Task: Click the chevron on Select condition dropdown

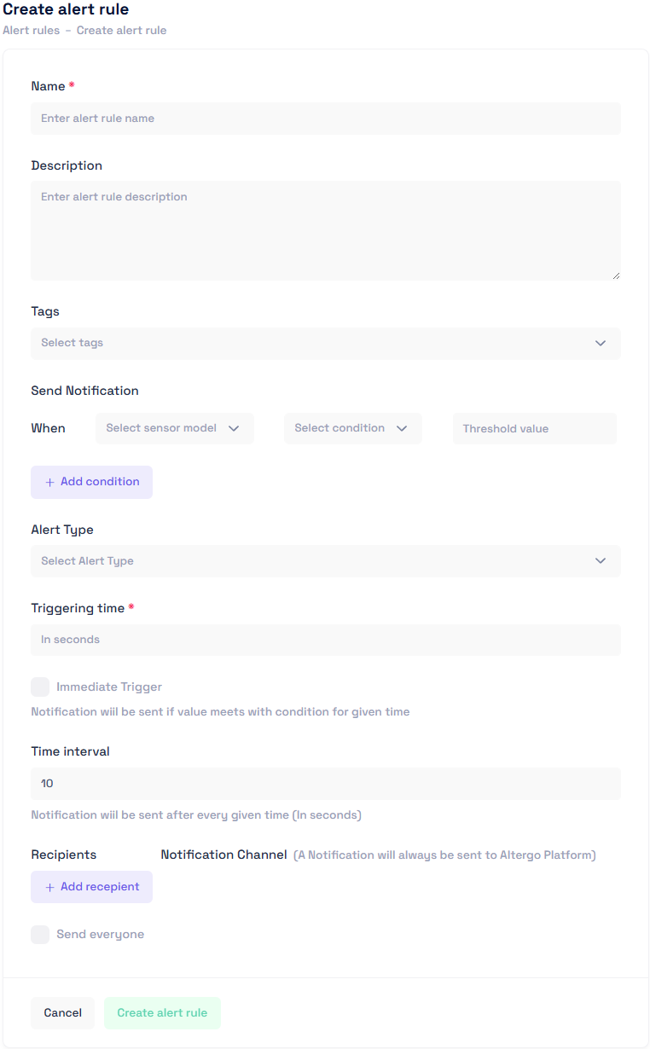Action: point(401,428)
